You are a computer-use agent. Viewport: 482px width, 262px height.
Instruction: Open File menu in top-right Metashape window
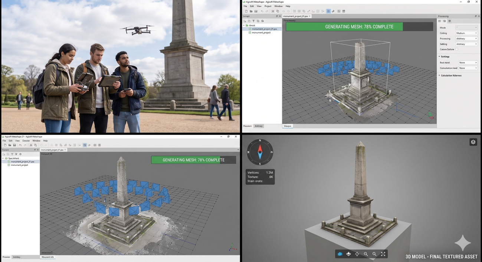pos(245,6)
